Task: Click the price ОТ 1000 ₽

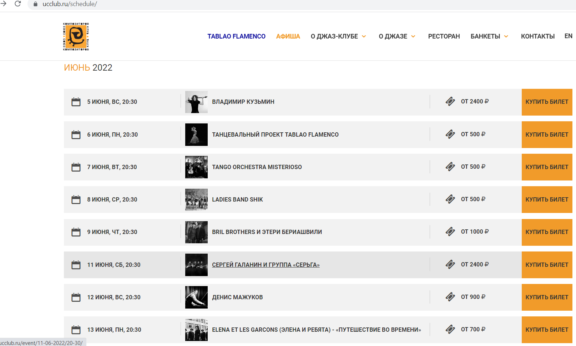Action: [475, 231]
